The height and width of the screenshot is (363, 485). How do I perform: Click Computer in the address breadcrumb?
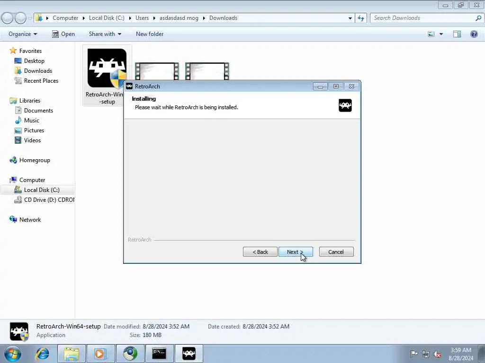click(65, 18)
